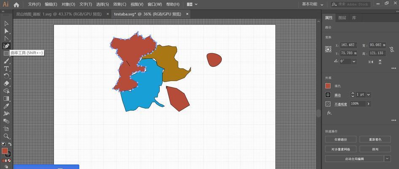Screen dimensions: 399x169
Task: Flip the object horizontally
Action: tap(371, 62)
